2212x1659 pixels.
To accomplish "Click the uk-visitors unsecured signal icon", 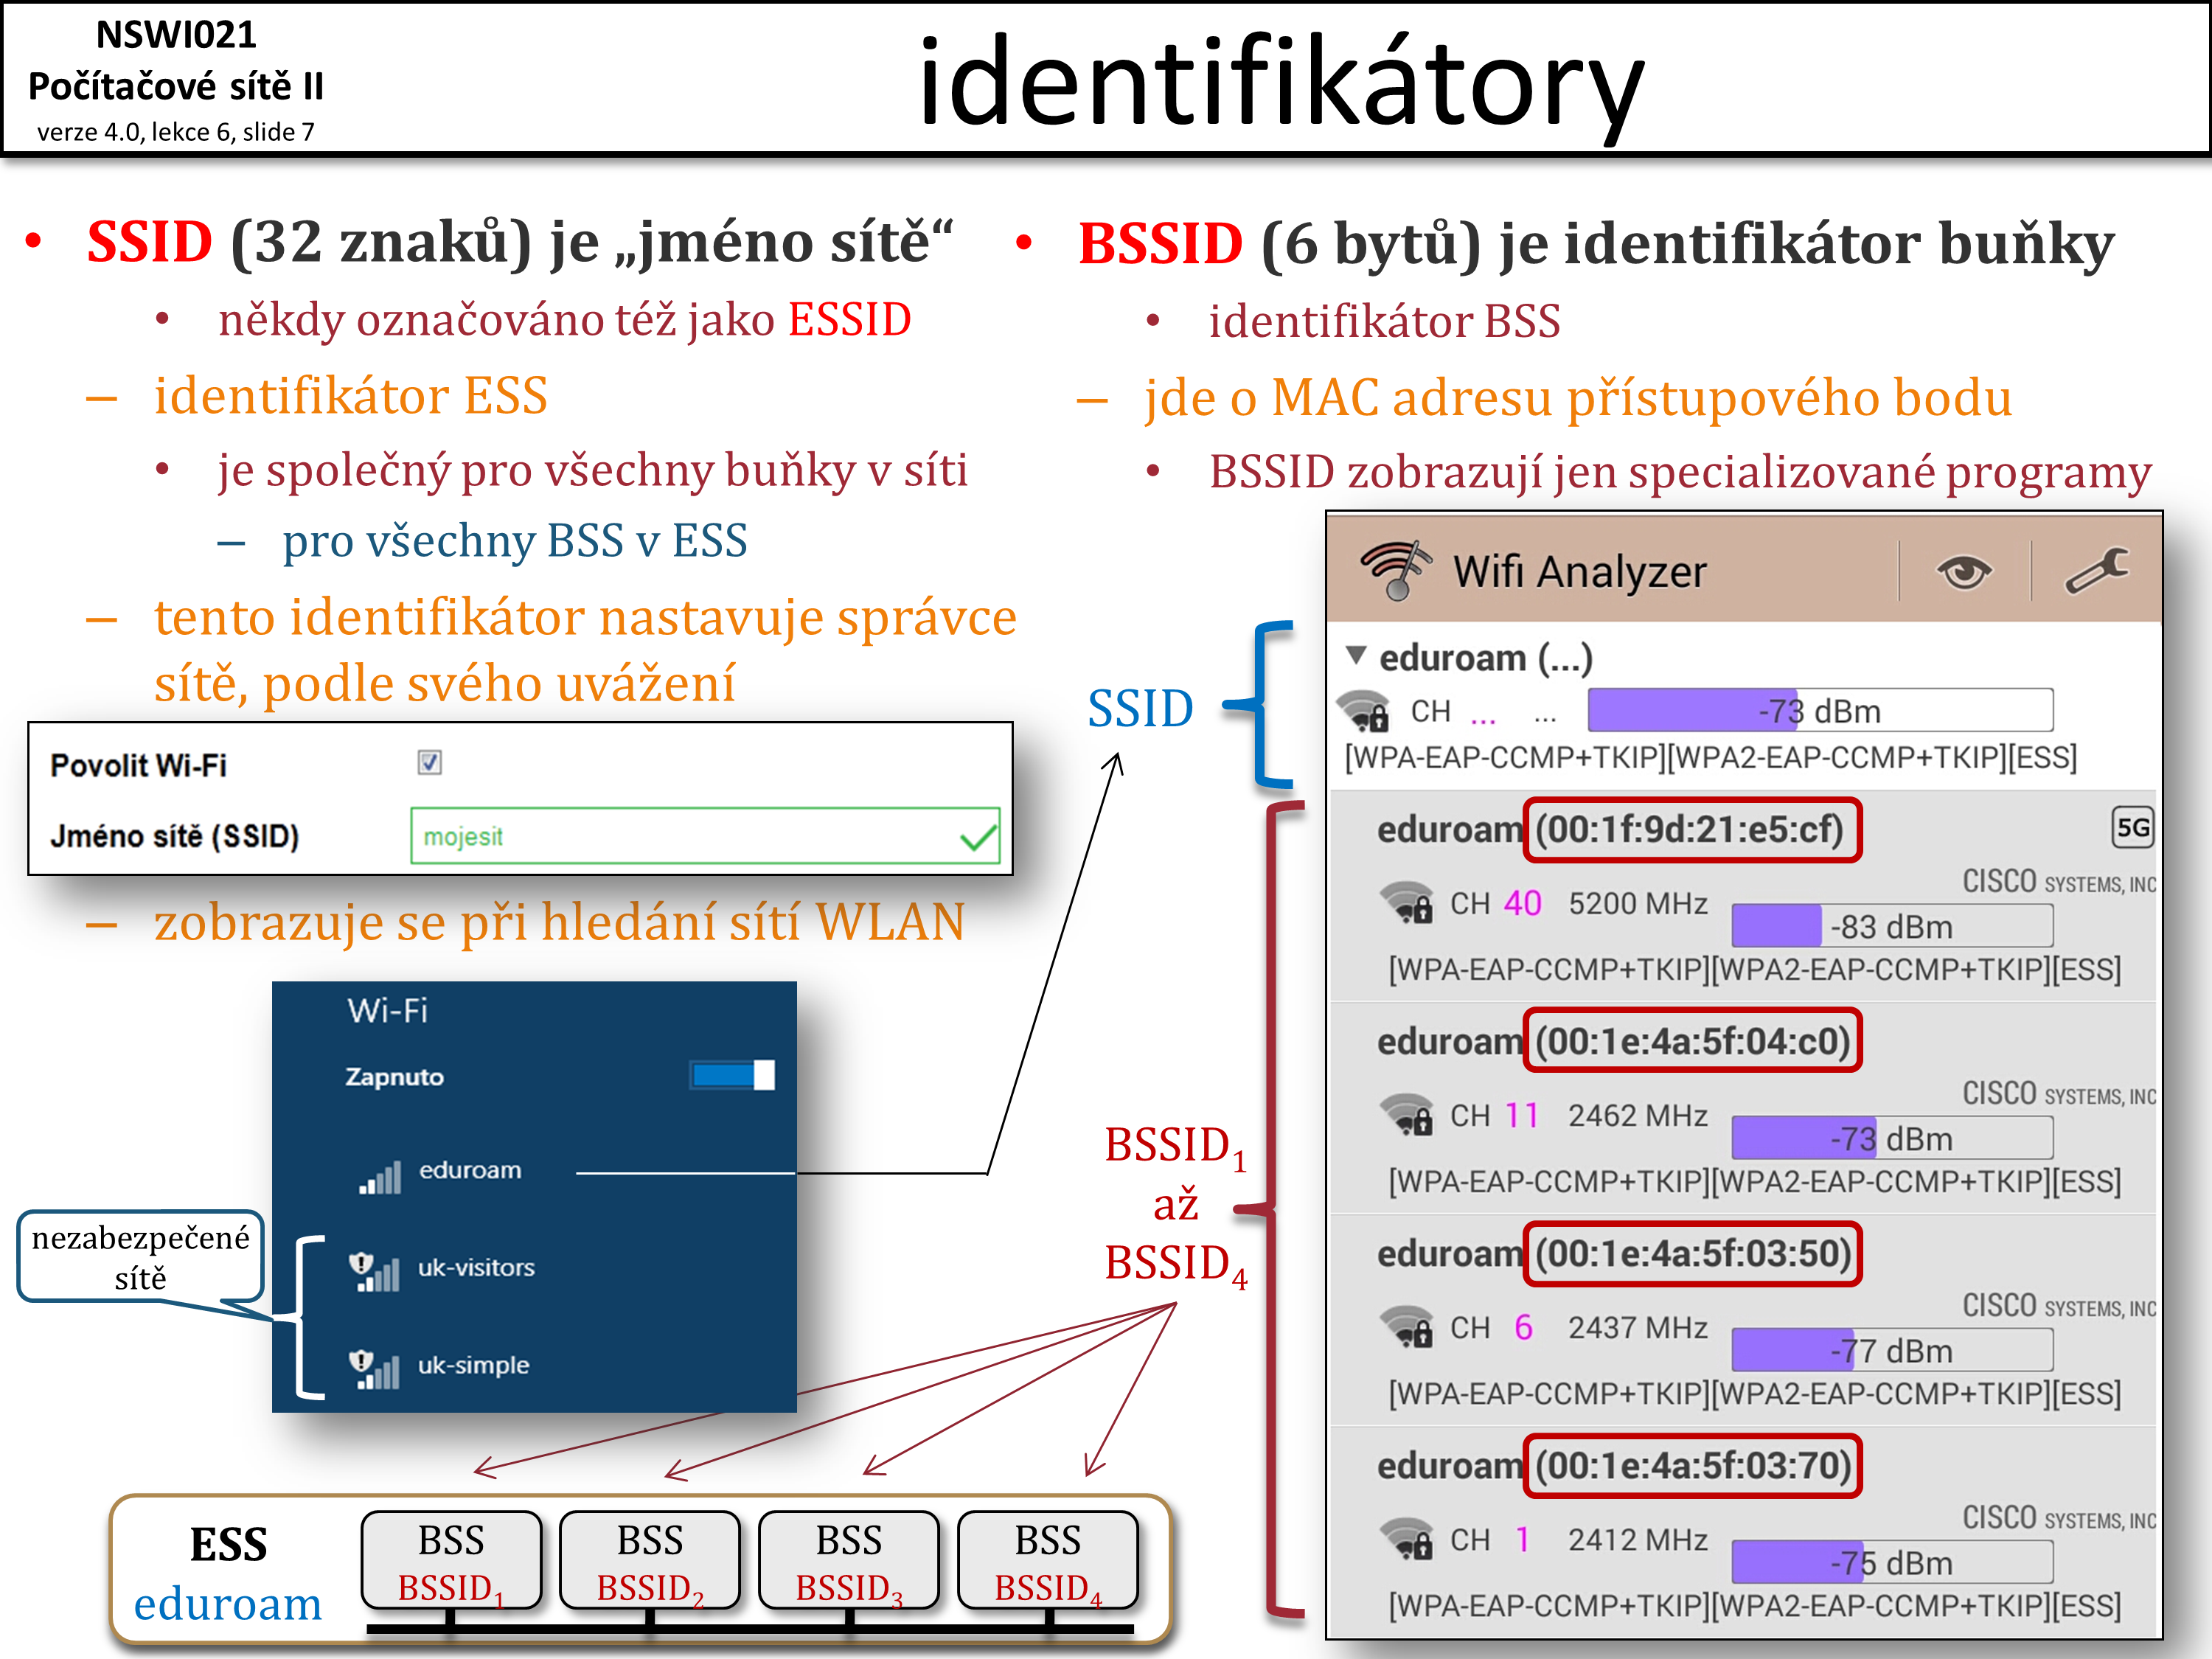I will pos(374,1272).
